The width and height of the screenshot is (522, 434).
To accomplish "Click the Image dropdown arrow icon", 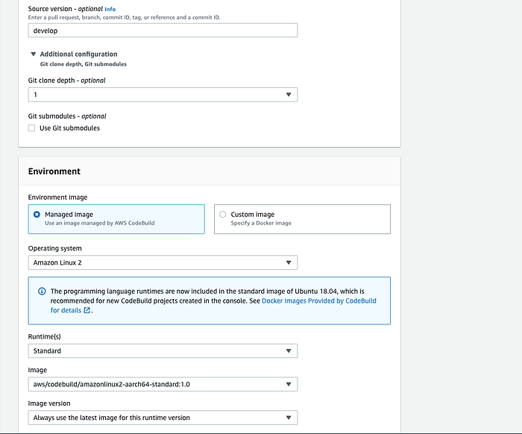I will tap(289, 384).
